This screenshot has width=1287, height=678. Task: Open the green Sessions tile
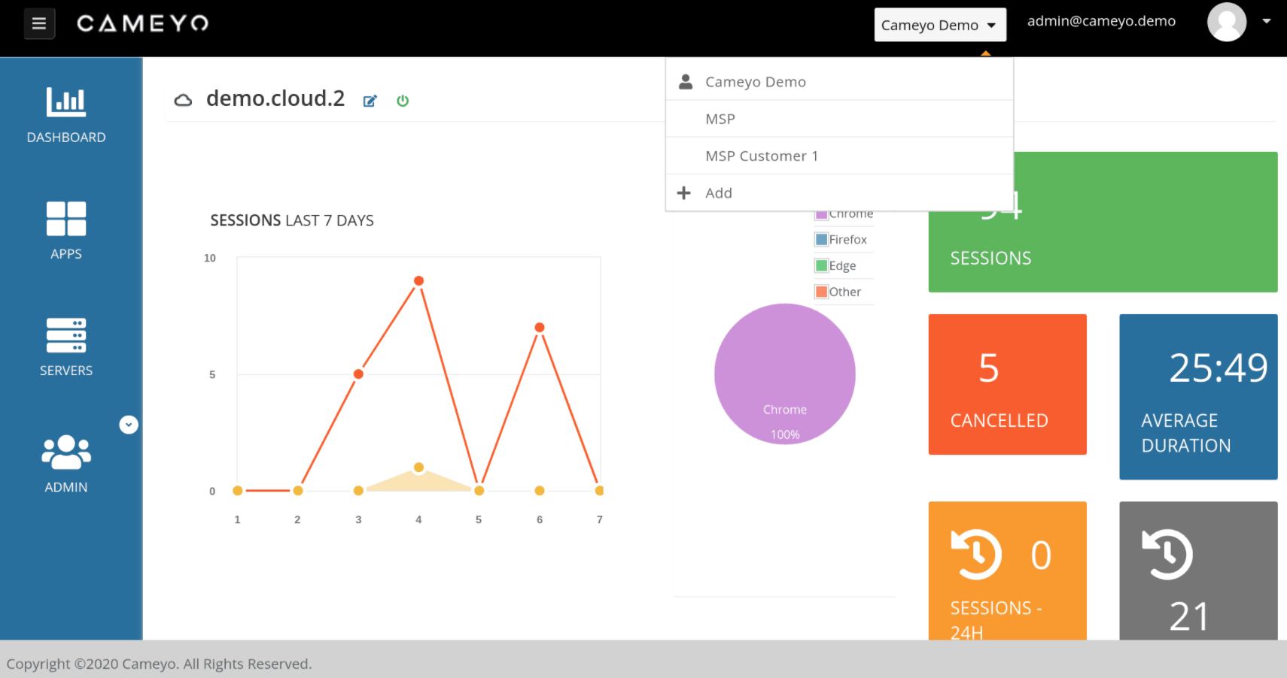(x=1103, y=222)
